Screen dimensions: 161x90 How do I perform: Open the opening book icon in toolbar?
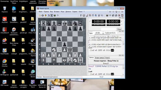84,15
